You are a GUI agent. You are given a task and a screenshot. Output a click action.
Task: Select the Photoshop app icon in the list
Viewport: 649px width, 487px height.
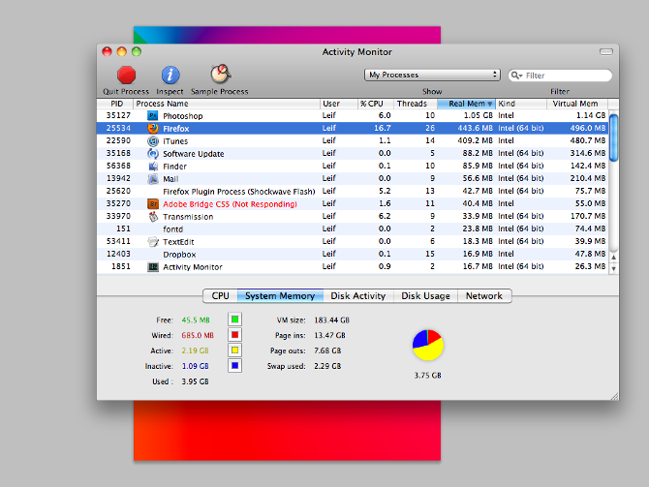(x=153, y=115)
